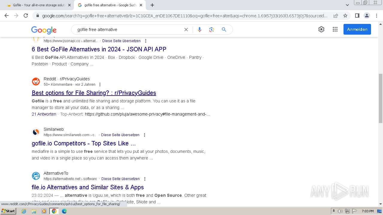383x215 pixels.
Task: Show hidden system tray icons
Action: 334,211
